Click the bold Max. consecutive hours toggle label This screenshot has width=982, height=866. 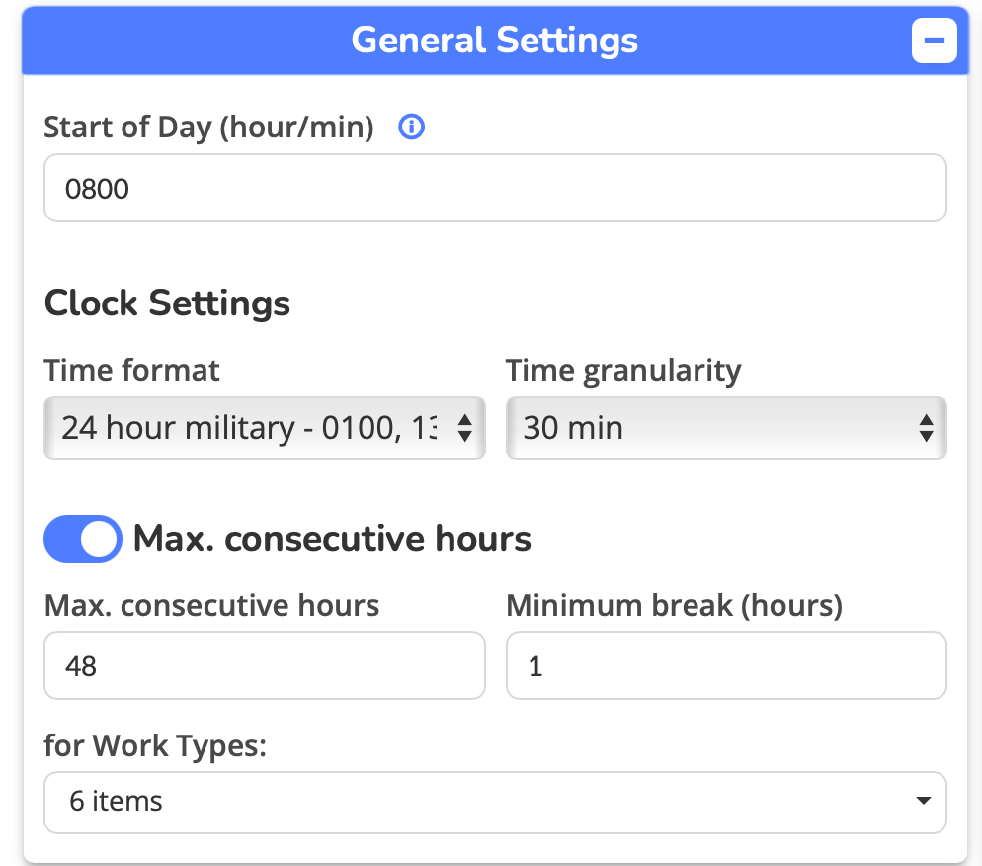click(332, 539)
